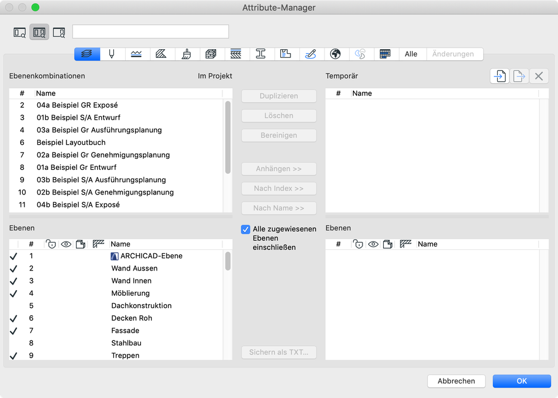558x398 pixels.
Task: Select the Layers attribute tab icon
Action: 87,54
